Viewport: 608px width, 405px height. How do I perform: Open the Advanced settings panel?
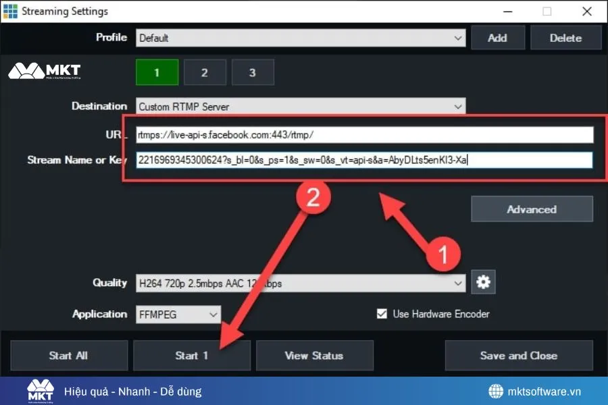click(x=532, y=209)
